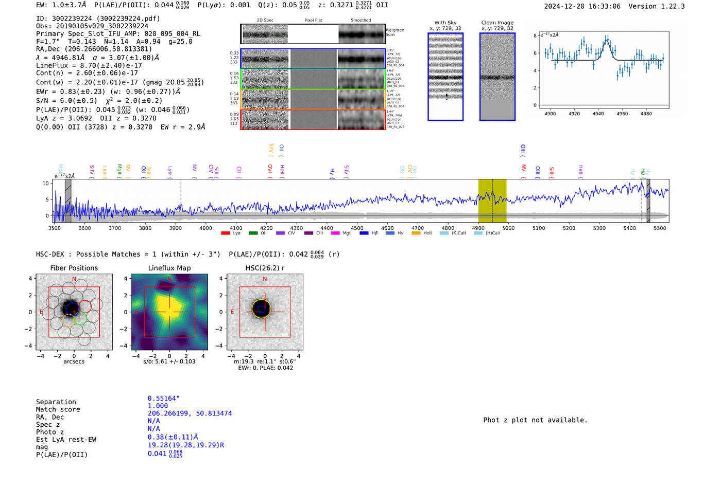Open the Lineflux Map image
Screen dimensions: 721x490
(169, 312)
